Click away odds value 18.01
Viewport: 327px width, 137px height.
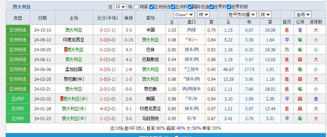point(270,89)
